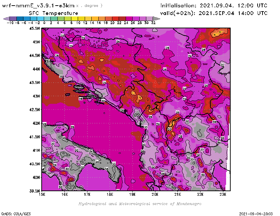This screenshot has height=216, width=280.
Task: Click the '22' value on the color bar
Action: pyautogui.click(x=119, y=23)
